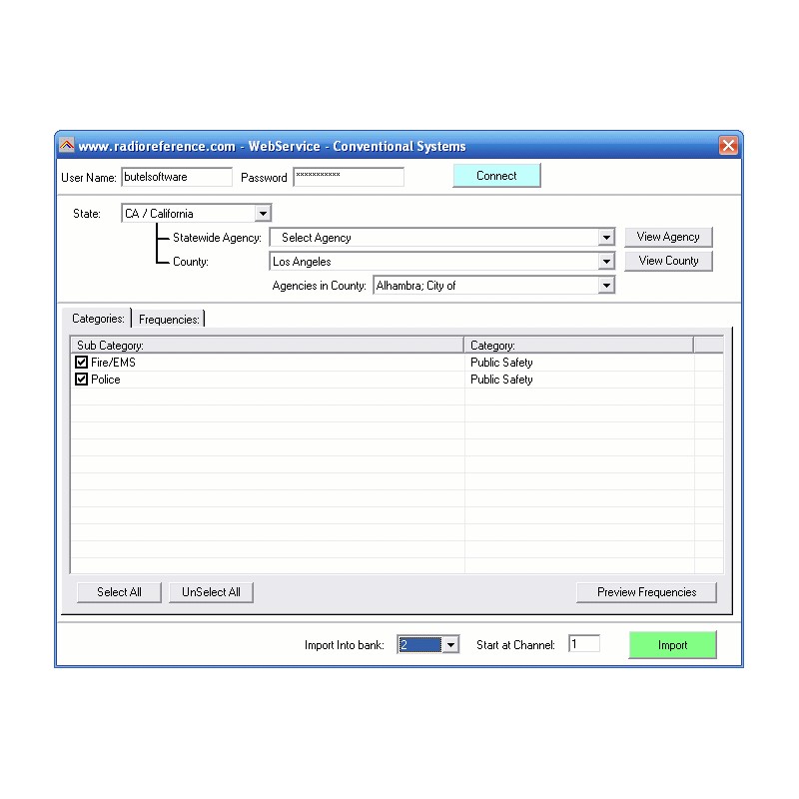Image resolution: width=799 pixels, height=799 pixels.
Task: Click the chevron icon in the title bar
Action: 66,145
